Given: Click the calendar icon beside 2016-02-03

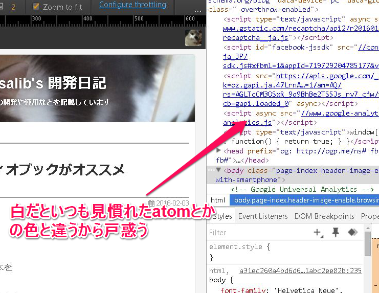Looking at the screenshot, I should (151, 203).
